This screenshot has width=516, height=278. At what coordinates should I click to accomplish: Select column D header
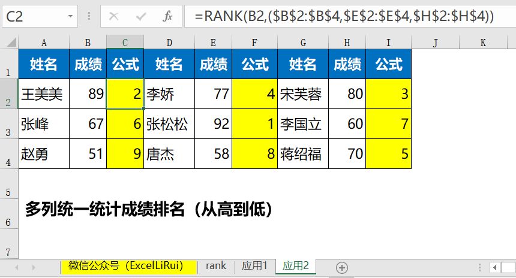169,43
